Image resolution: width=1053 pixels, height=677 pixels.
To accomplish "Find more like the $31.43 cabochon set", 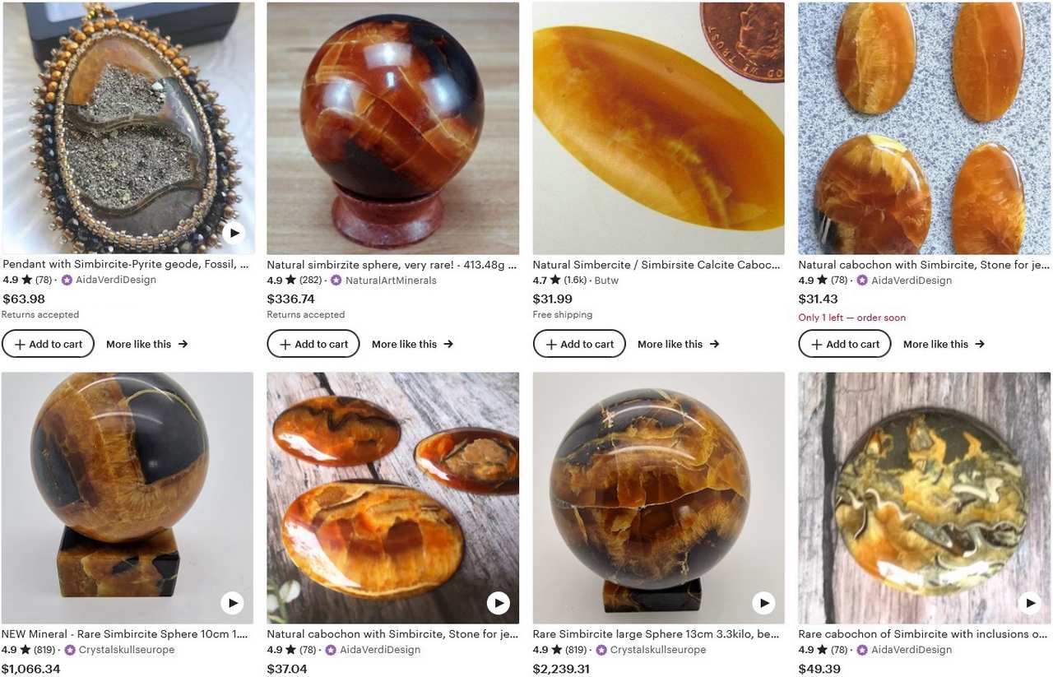I will [944, 344].
